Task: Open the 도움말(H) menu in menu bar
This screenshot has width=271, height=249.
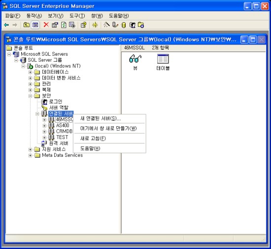Action: click(119, 16)
